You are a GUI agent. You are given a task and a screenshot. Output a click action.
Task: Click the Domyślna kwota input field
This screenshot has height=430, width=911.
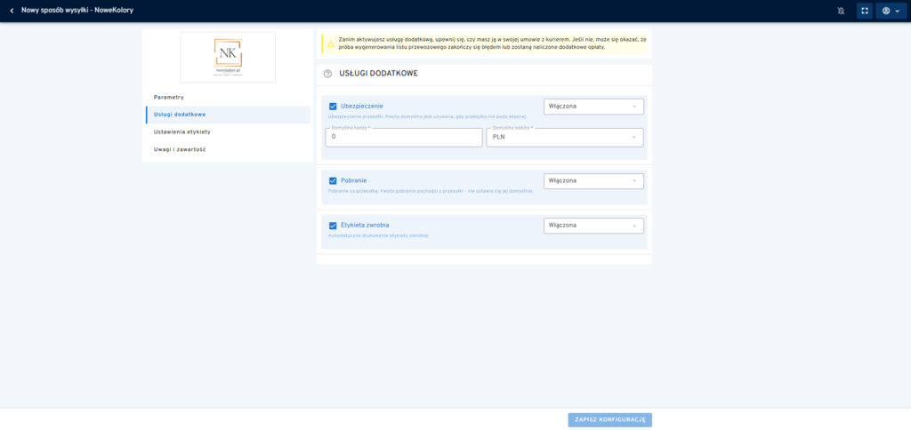tap(404, 138)
